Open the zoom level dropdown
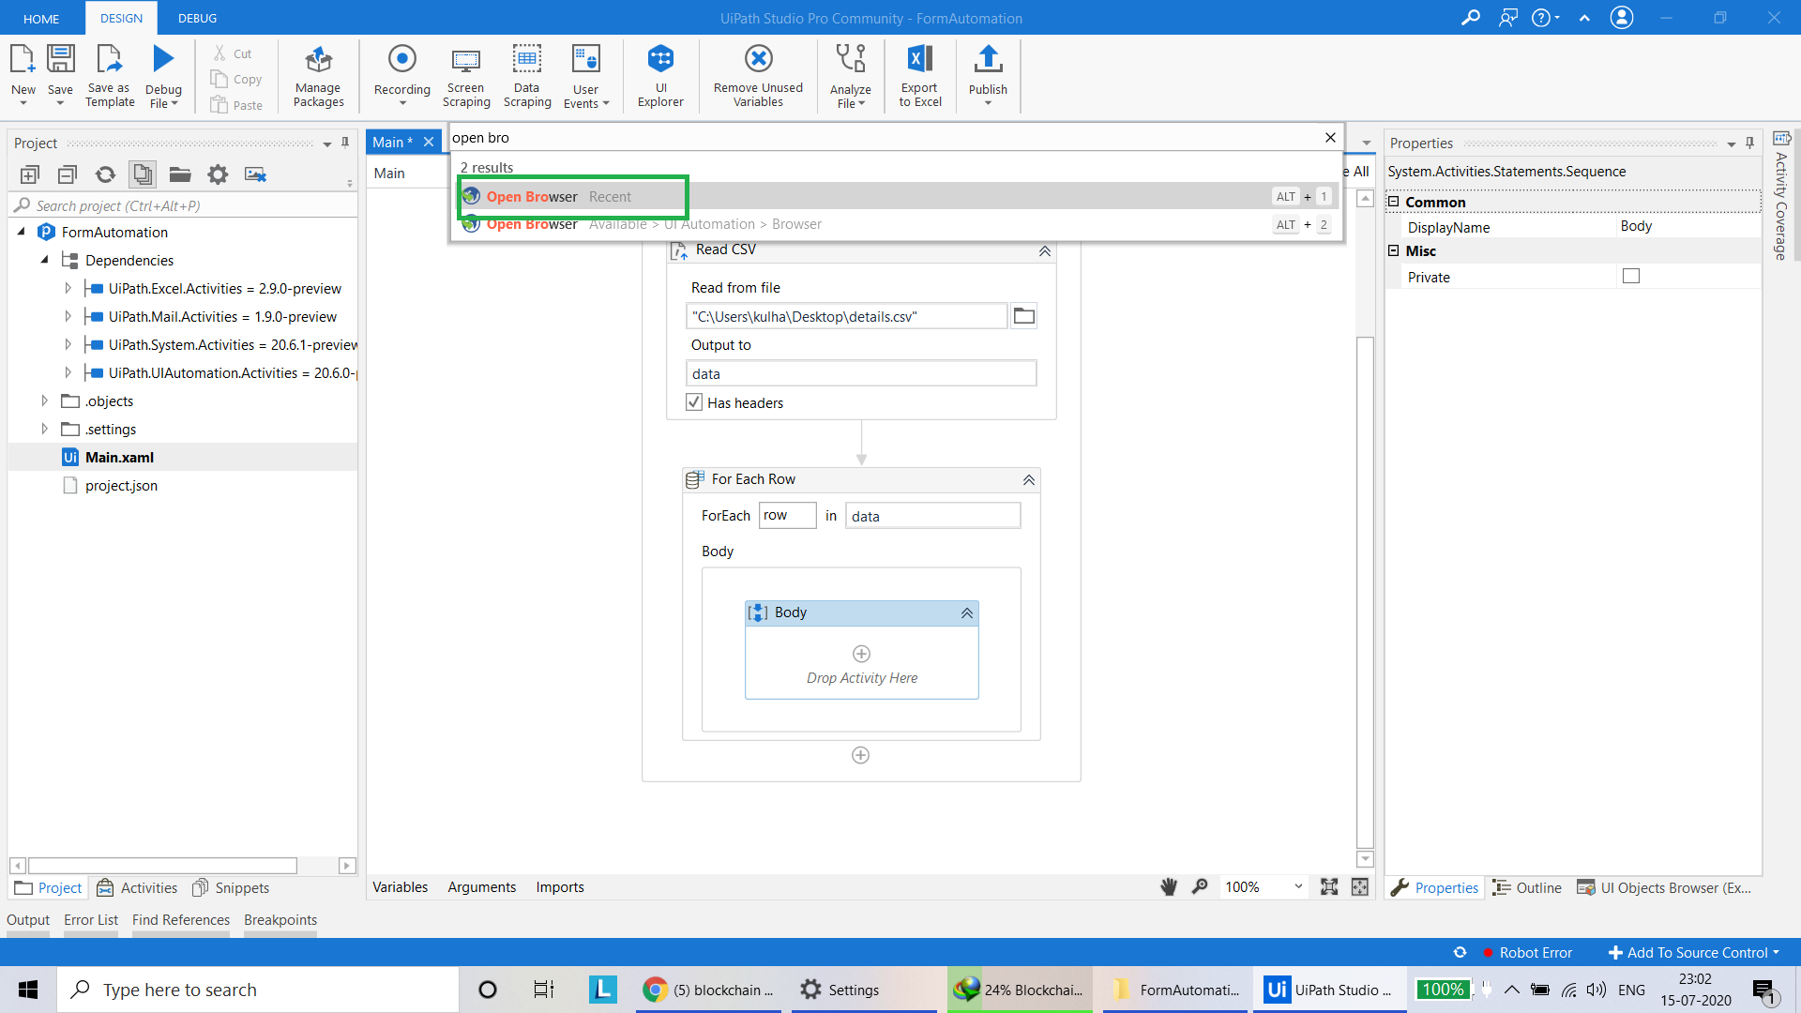 pyautogui.click(x=1298, y=886)
